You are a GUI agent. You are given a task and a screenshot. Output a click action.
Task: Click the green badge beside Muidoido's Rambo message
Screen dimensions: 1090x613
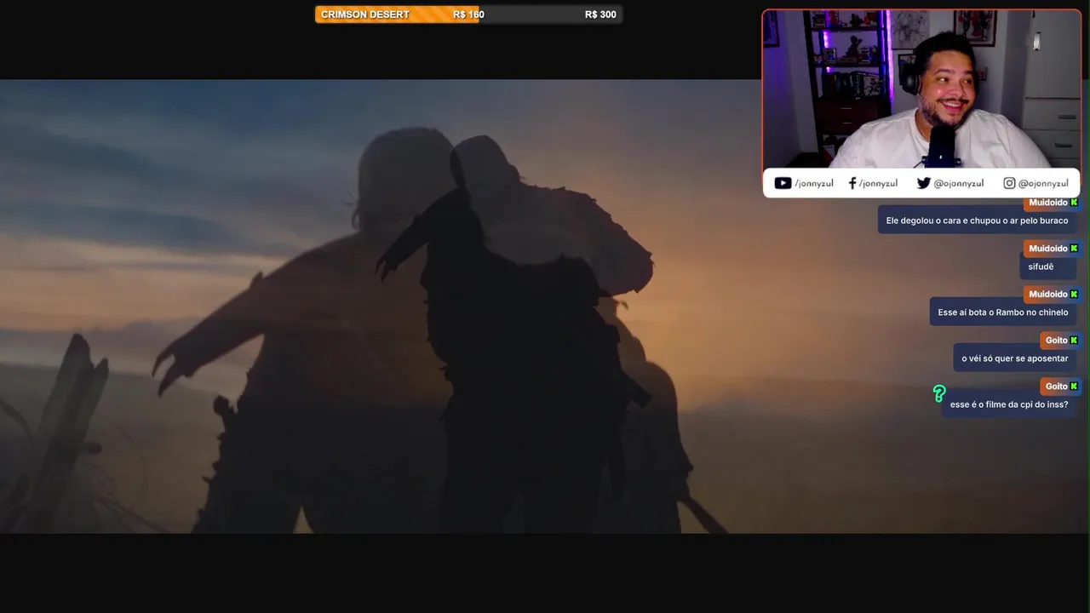click(x=1074, y=295)
